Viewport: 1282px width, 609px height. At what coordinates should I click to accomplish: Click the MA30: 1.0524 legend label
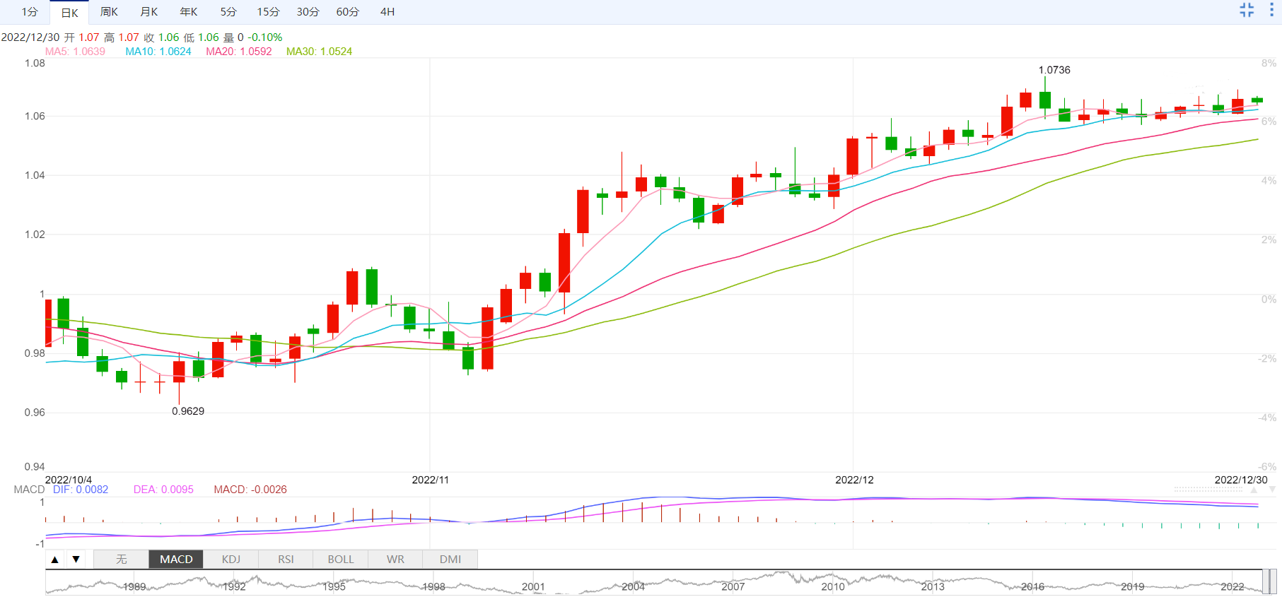point(319,52)
